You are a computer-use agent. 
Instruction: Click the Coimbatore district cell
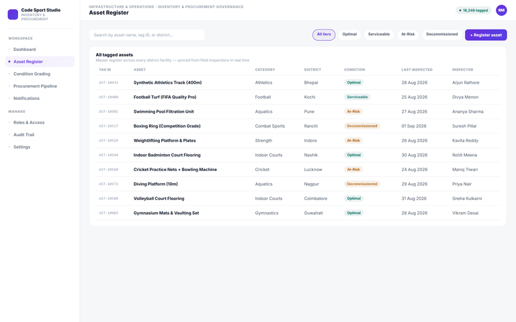pos(316,199)
